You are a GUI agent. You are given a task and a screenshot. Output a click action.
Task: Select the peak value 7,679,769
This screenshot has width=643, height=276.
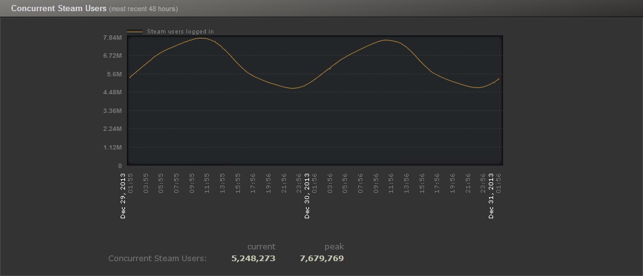click(322, 259)
